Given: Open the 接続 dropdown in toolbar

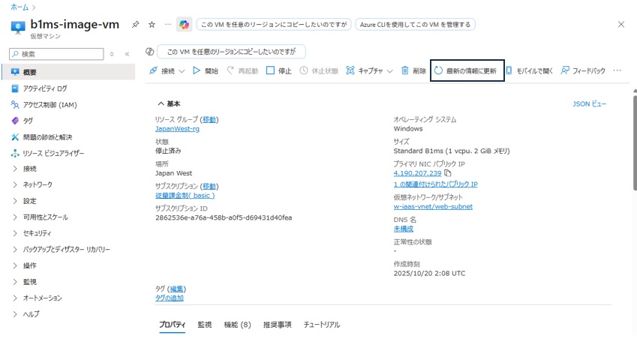Looking at the screenshot, I should tap(167, 70).
